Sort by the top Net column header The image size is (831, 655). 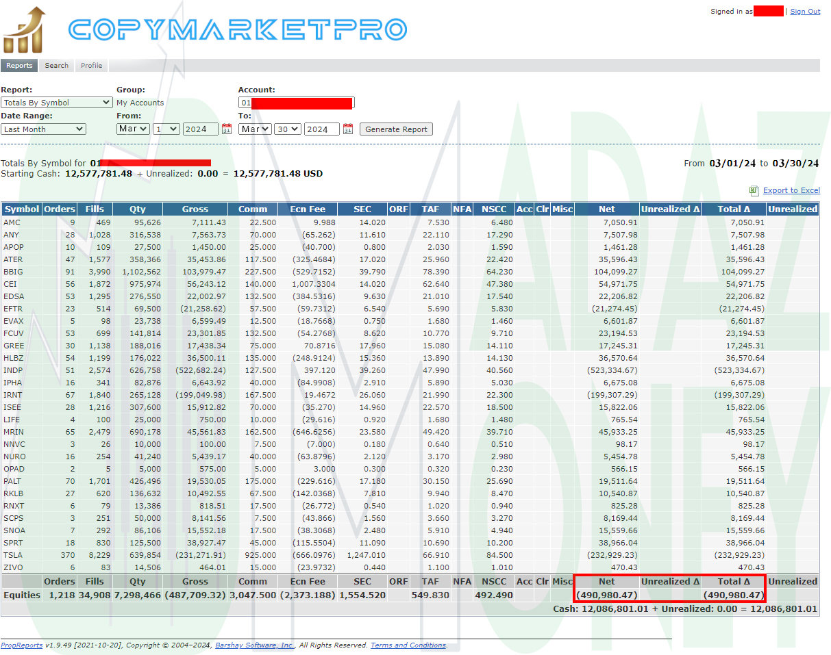[607, 209]
